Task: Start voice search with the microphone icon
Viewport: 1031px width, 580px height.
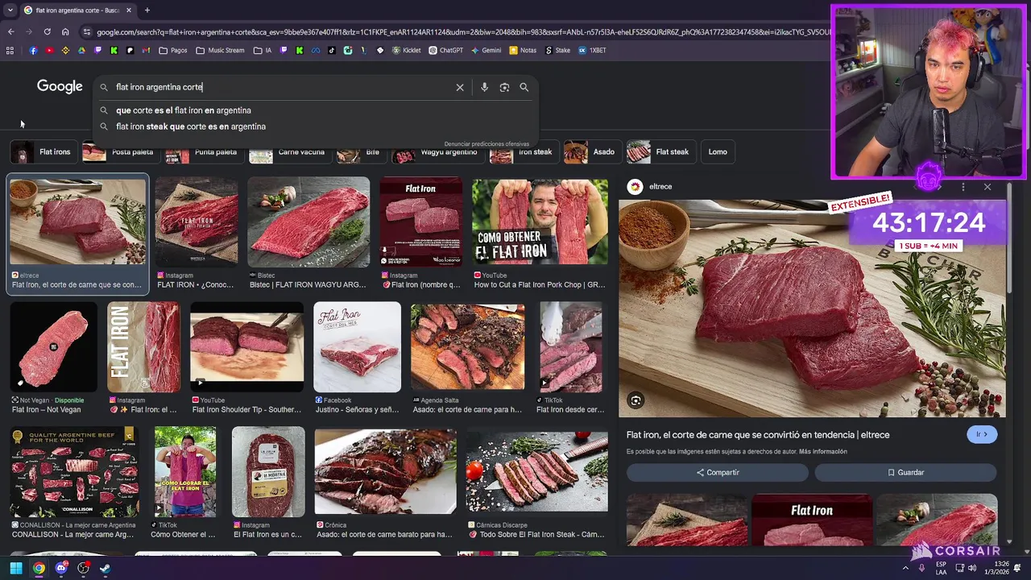Action: tap(484, 87)
